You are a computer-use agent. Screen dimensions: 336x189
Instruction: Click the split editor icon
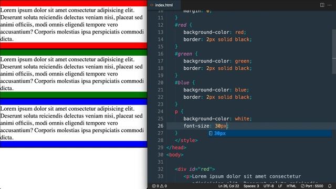click(322, 5)
